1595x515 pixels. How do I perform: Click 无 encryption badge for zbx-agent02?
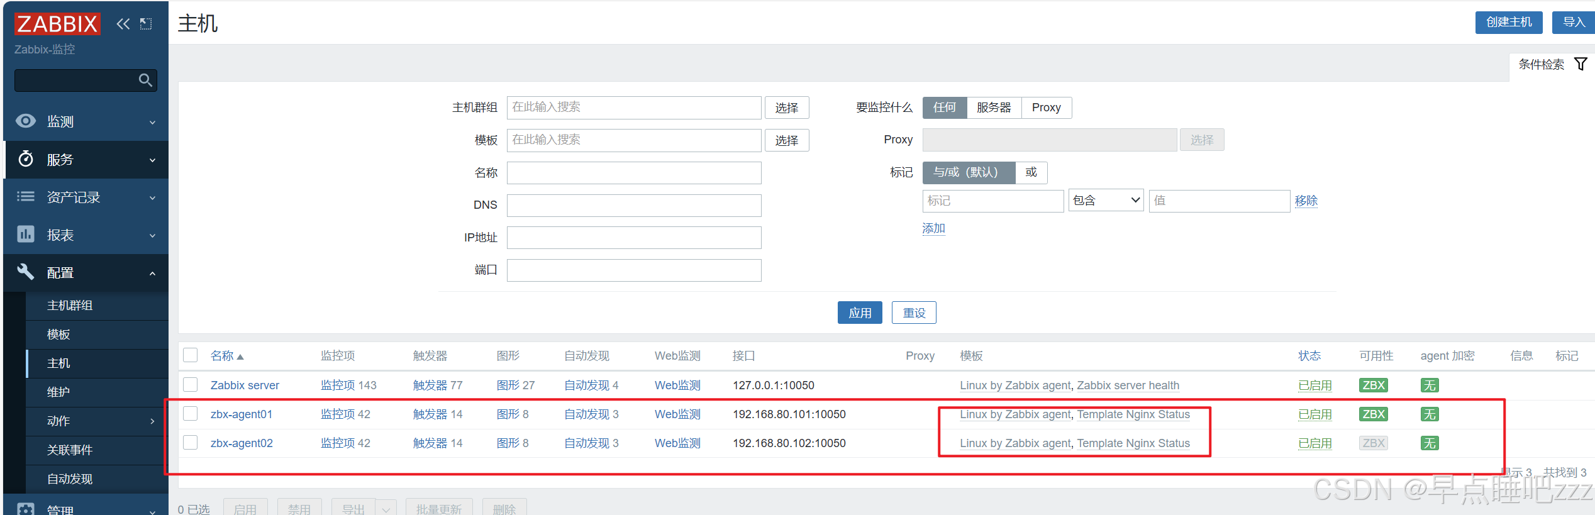point(1430,443)
